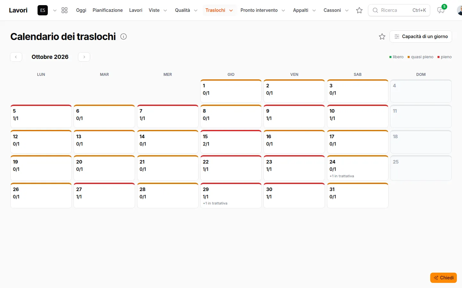Open day 29 with +1 in trattativa

point(231,196)
